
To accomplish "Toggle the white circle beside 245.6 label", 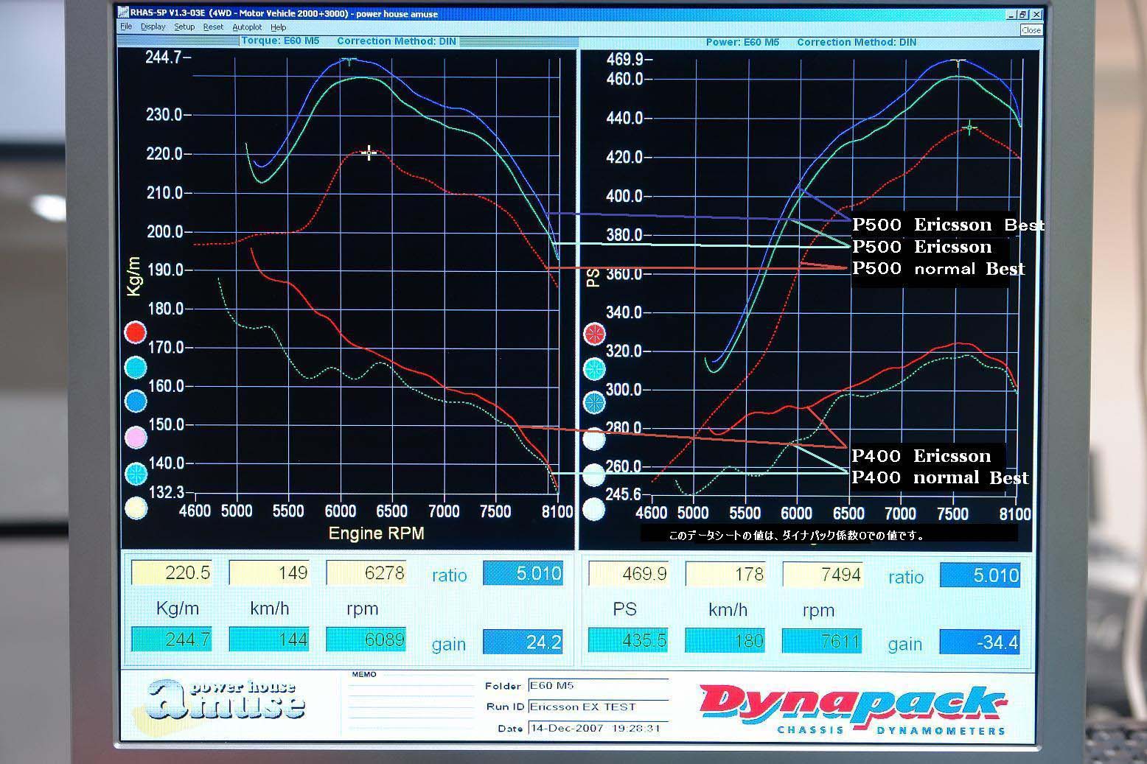I will (594, 509).
